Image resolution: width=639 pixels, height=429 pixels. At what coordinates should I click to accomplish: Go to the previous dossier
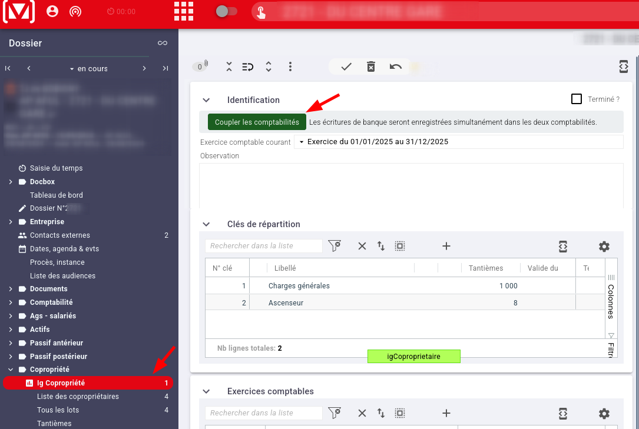[28, 68]
